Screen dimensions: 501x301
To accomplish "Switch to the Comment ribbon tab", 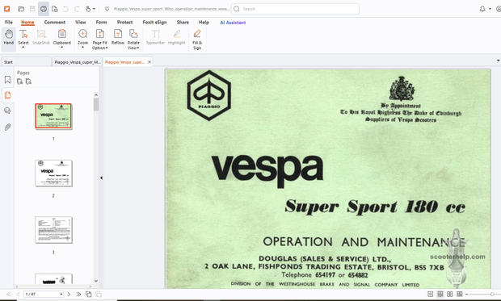I will [55, 23].
